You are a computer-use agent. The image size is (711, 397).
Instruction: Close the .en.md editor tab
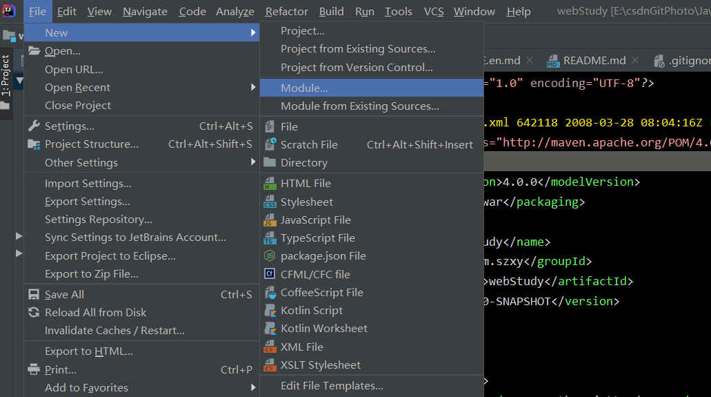[x=530, y=60]
